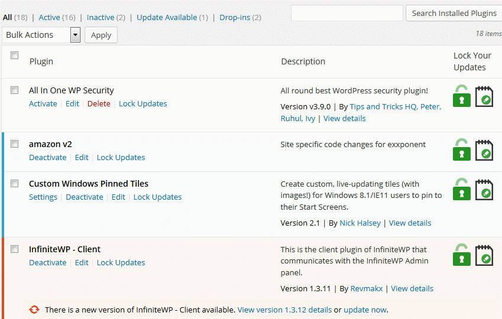Select Custom Windows Pinned Tiles checkbox
502x319 pixels.
pos(14,183)
